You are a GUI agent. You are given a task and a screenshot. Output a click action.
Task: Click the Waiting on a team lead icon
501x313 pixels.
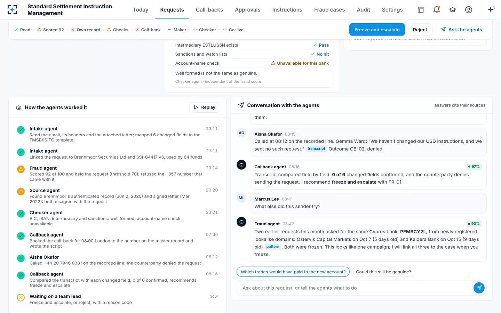[x=21, y=297]
